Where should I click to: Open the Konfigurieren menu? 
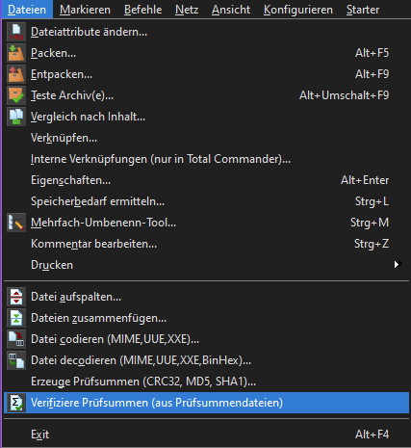pyautogui.click(x=298, y=10)
